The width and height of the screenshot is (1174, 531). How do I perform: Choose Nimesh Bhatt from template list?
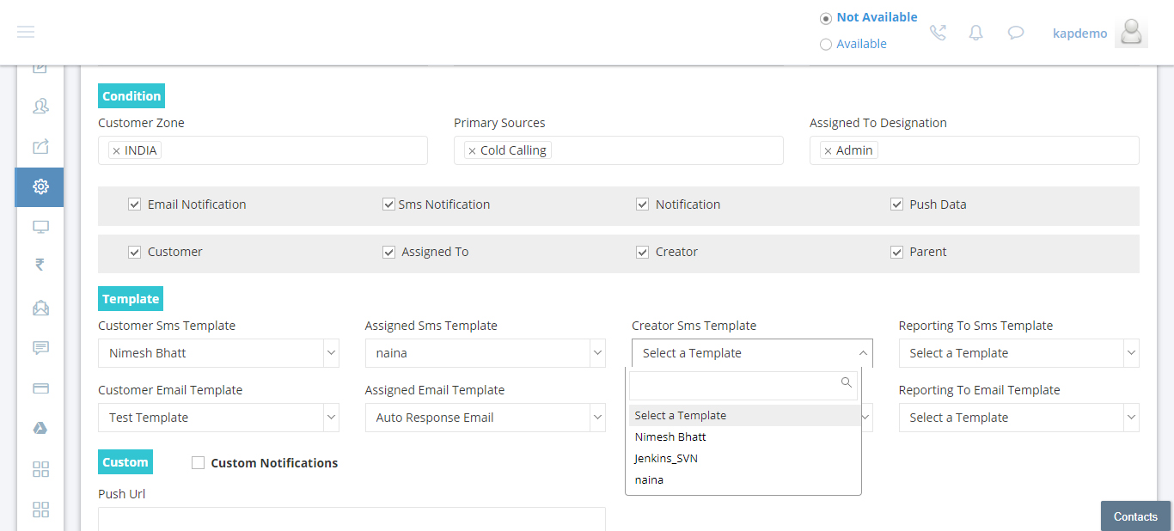[x=744, y=436]
